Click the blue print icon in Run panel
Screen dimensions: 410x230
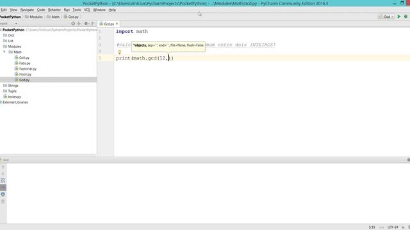(3, 194)
